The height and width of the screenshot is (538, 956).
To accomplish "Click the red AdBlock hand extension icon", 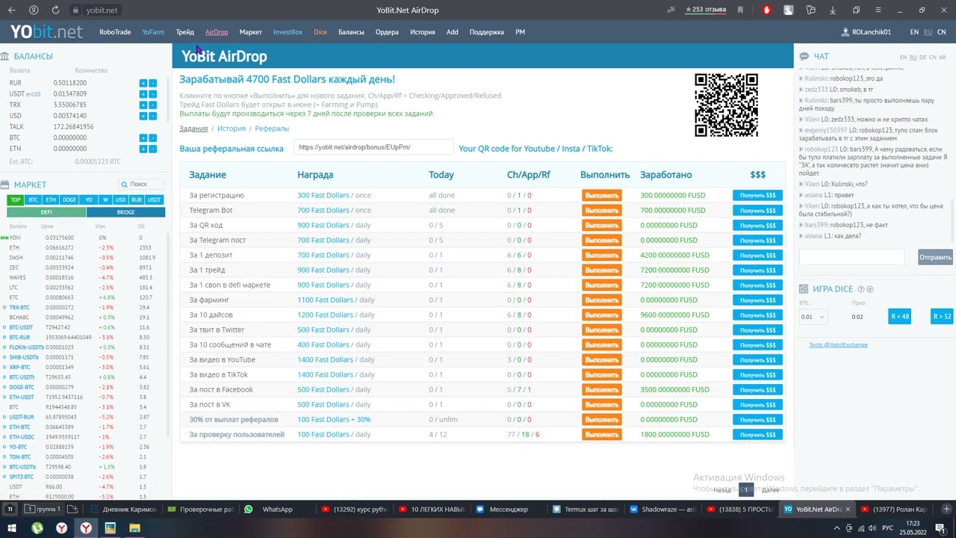I will pyautogui.click(x=766, y=10).
